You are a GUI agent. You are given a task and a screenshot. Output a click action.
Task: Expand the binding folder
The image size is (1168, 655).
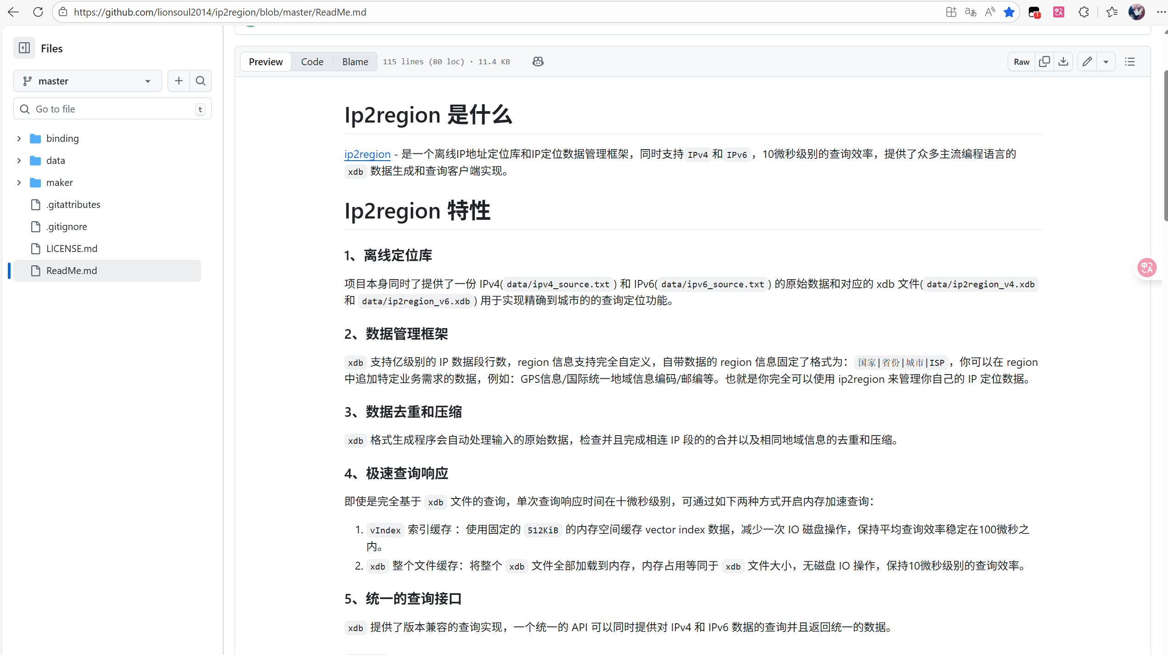click(x=19, y=139)
